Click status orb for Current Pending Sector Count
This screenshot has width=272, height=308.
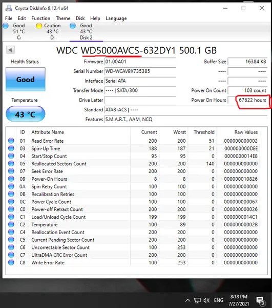tap(11, 240)
